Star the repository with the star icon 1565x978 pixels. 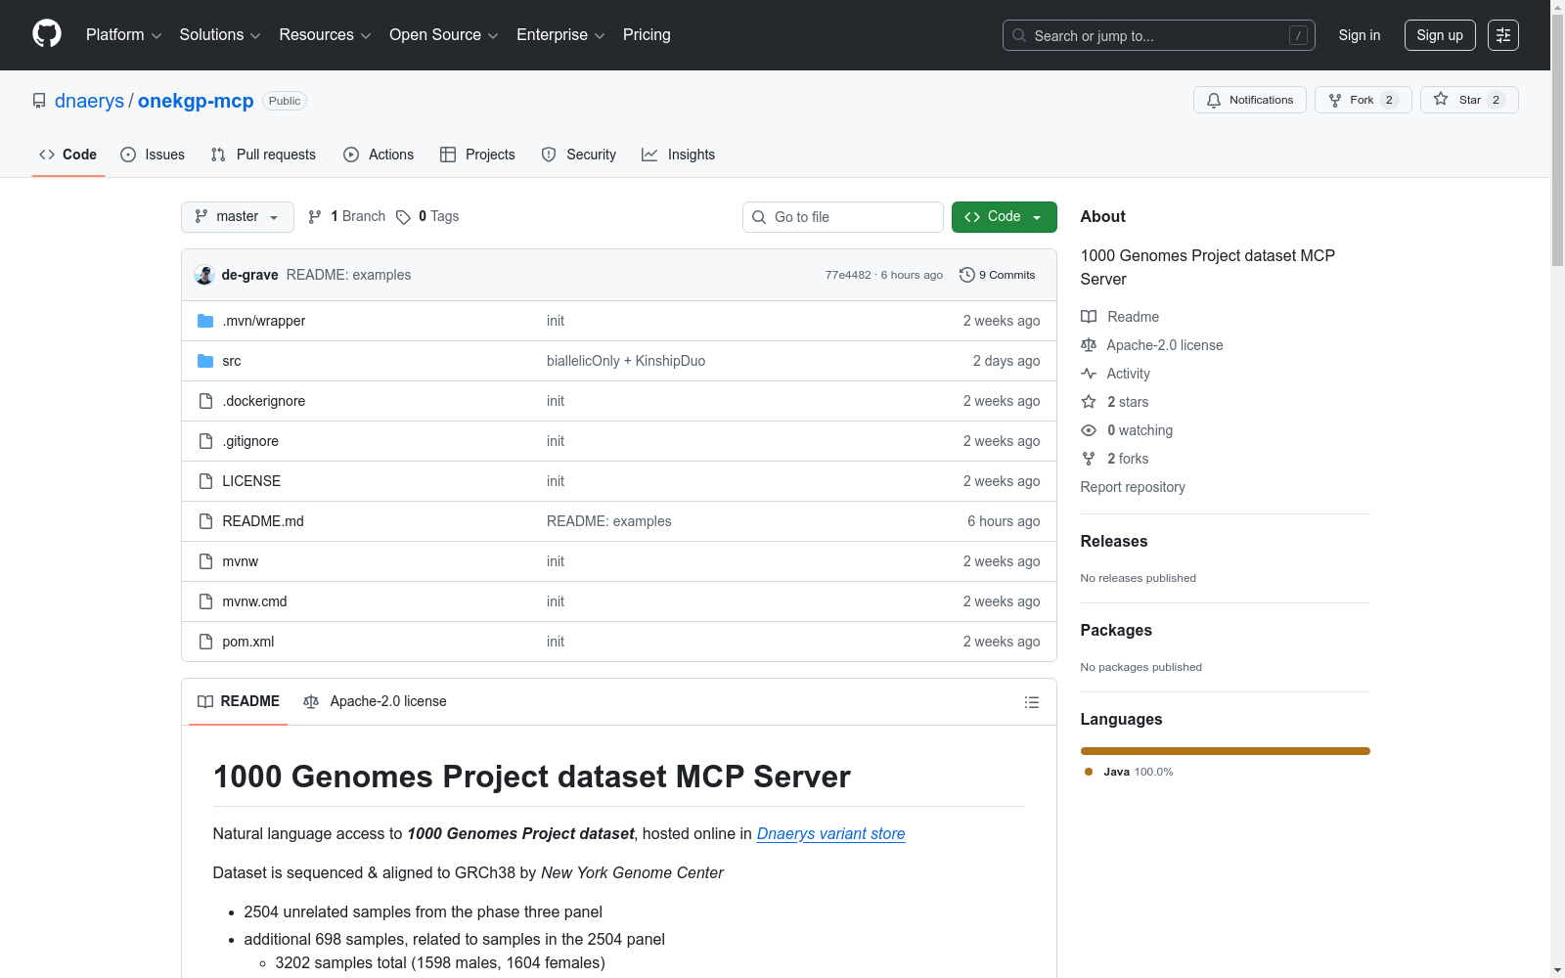(x=1441, y=99)
